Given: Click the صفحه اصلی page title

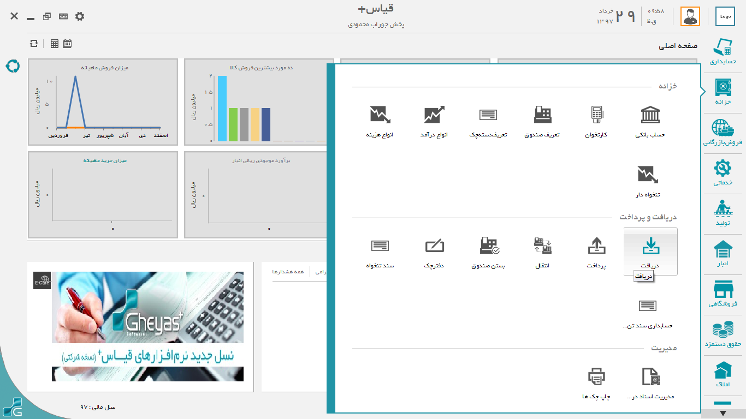Looking at the screenshot, I should point(678,46).
